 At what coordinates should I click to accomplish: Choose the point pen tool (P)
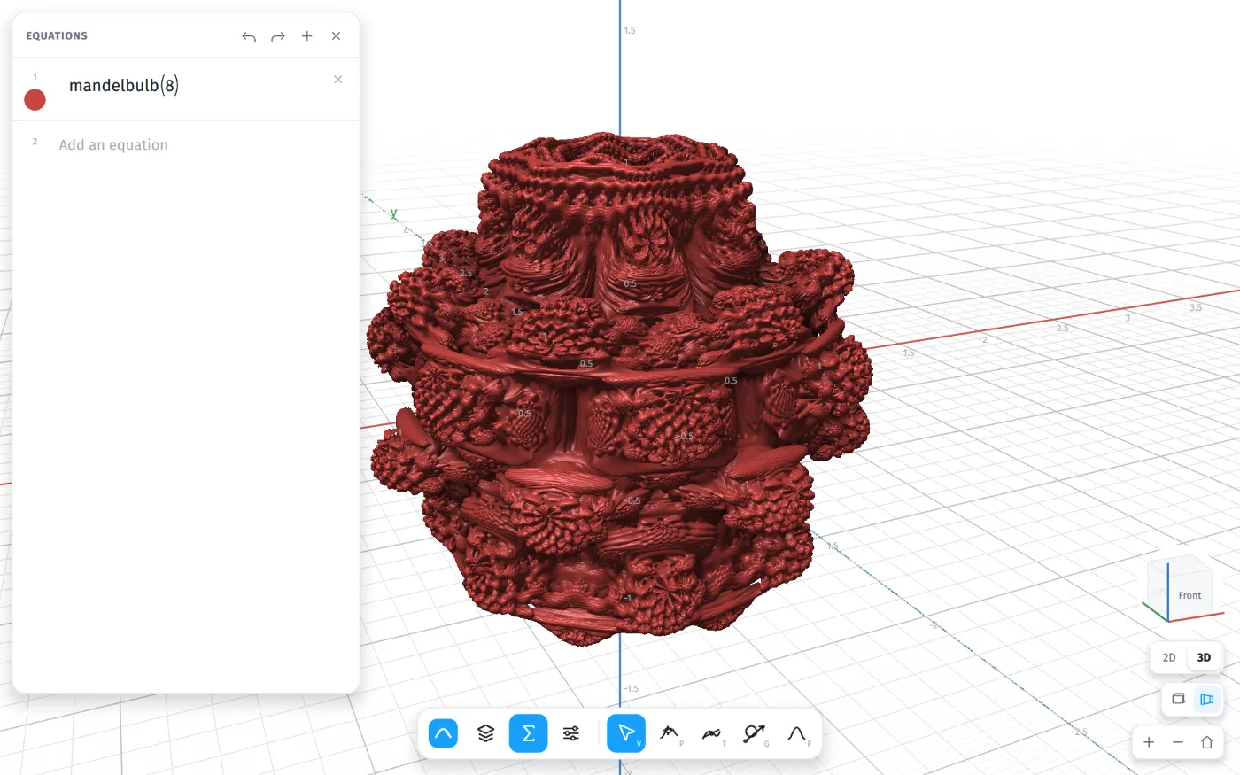coord(670,733)
